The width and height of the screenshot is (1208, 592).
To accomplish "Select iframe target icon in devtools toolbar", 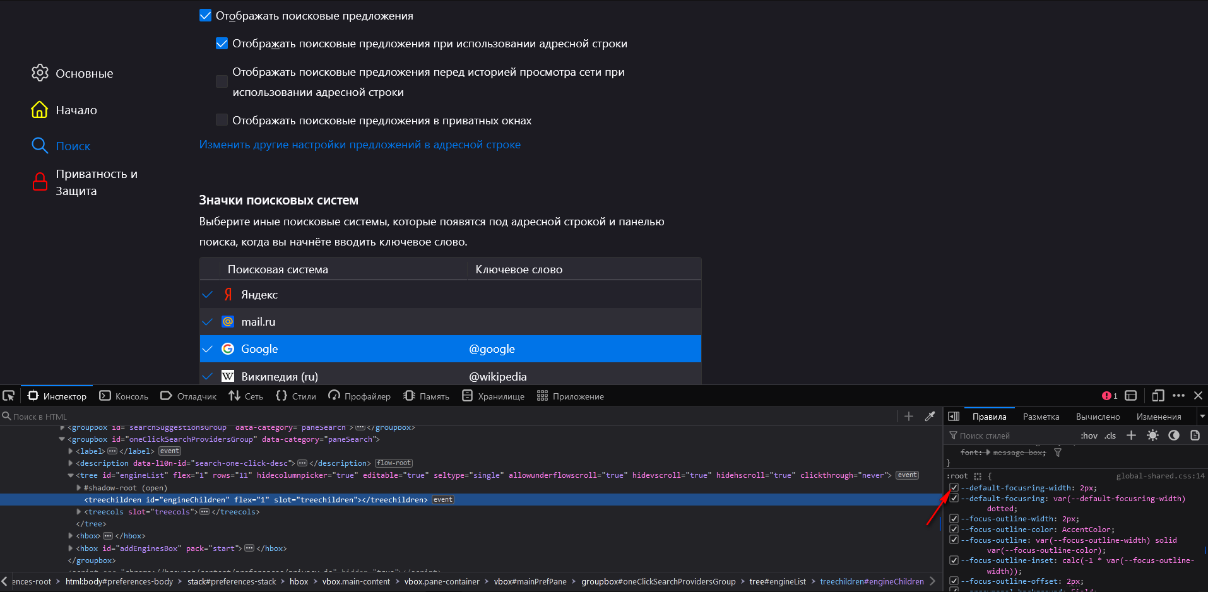I will pyautogui.click(x=1131, y=396).
